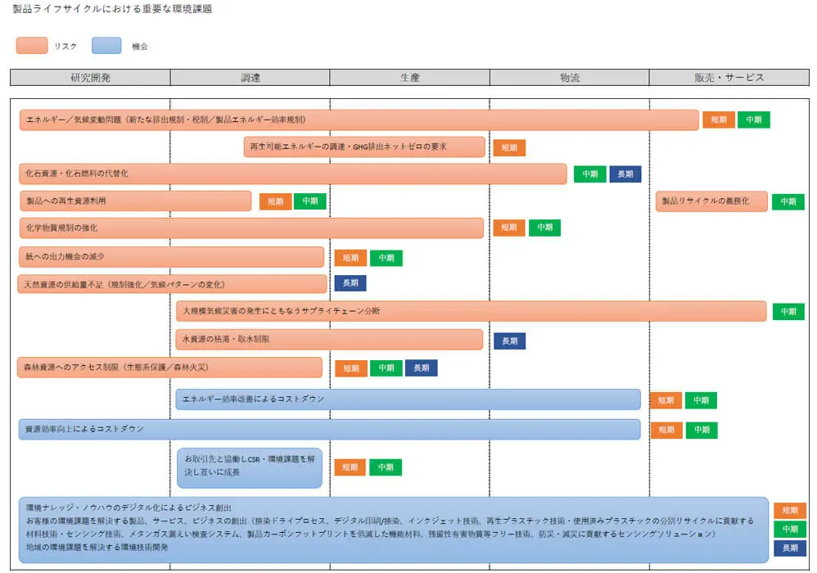
Task: Click the エネルギー効率改善によるコストダウン opportunity bar
Action: (x=408, y=399)
